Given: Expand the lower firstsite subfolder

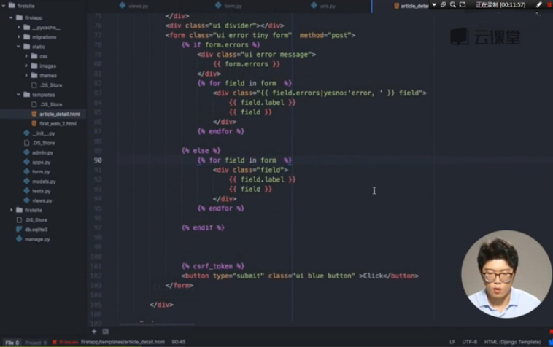Looking at the screenshot, I should [11, 210].
